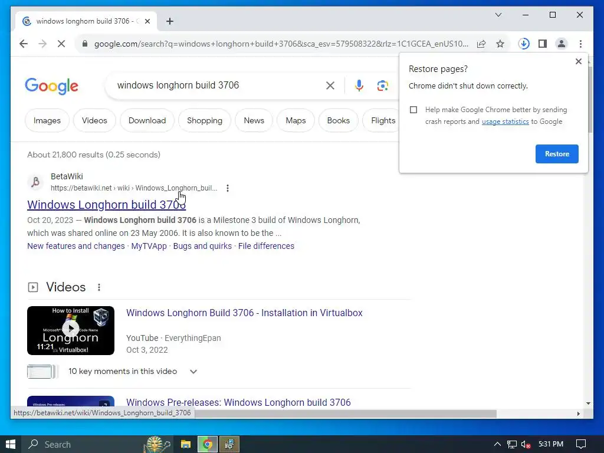Clear the Google search box

tap(330, 86)
